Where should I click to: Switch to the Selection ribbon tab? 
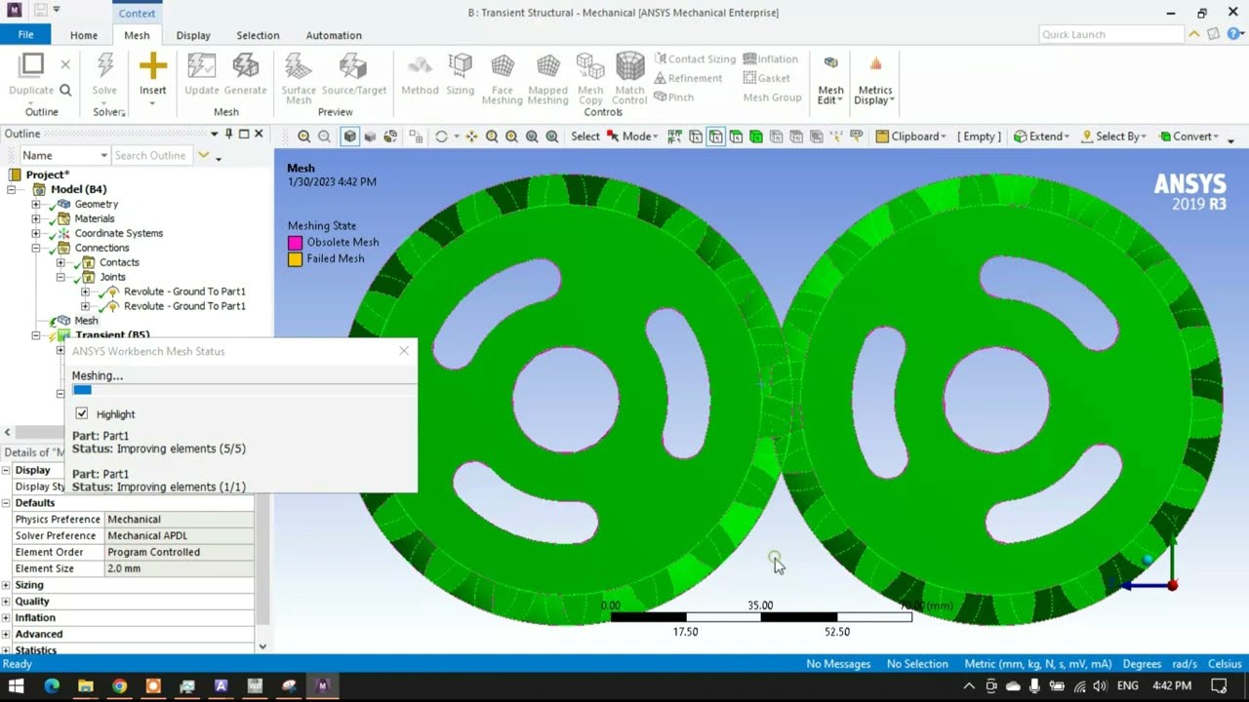coord(258,35)
